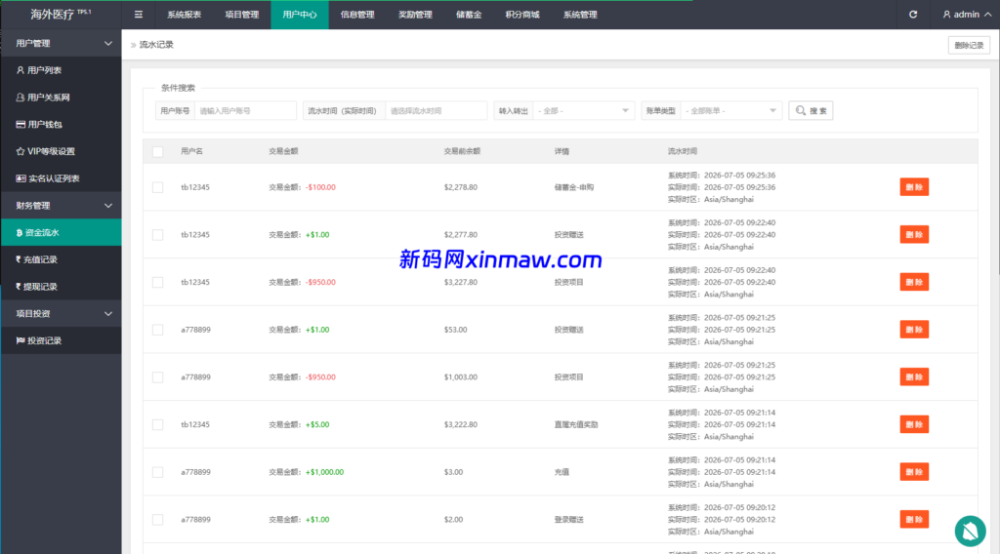Open the 信息管理 top menu
Screen dimensions: 1000x554
357,15
